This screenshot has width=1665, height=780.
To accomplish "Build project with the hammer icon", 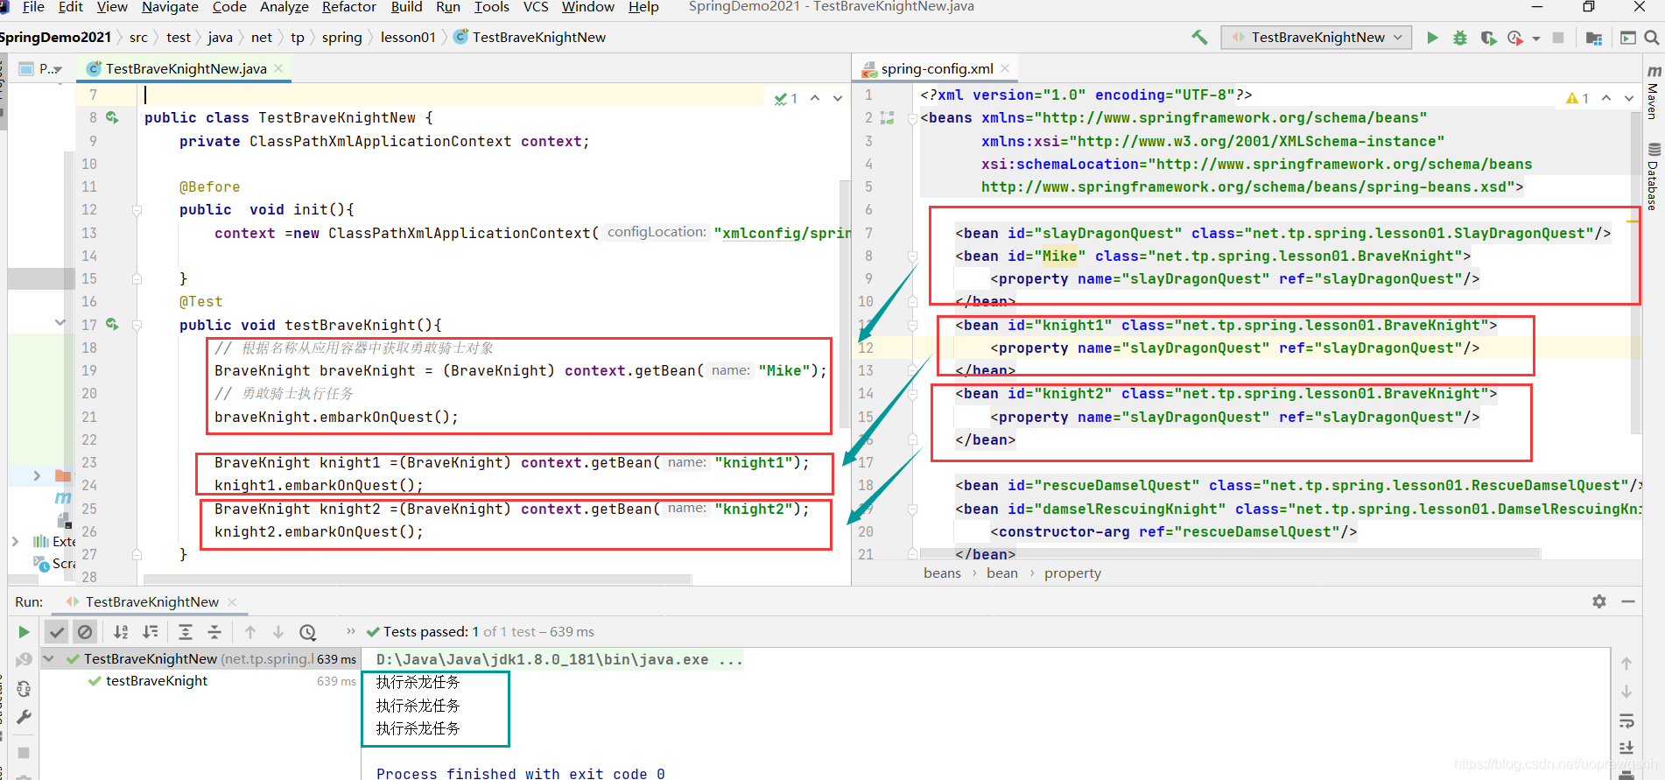I will (1199, 38).
